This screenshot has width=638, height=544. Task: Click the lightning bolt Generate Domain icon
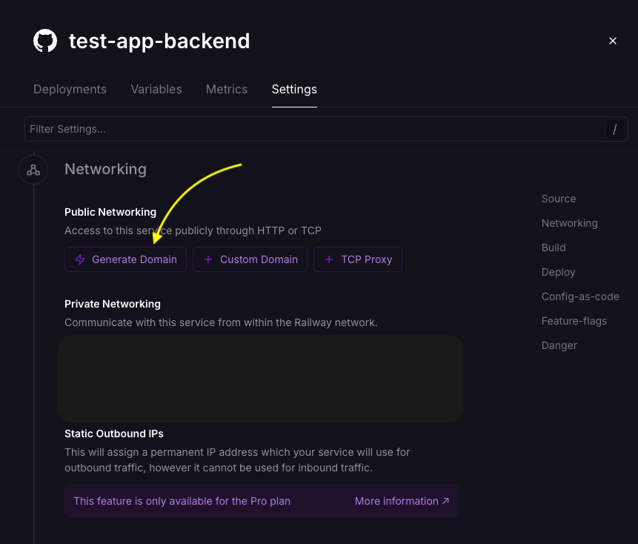coord(80,259)
